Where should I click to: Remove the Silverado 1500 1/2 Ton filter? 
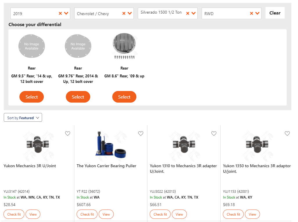(188, 13)
